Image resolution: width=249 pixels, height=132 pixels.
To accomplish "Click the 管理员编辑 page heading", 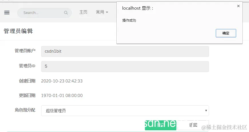I will (x=18, y=31).
